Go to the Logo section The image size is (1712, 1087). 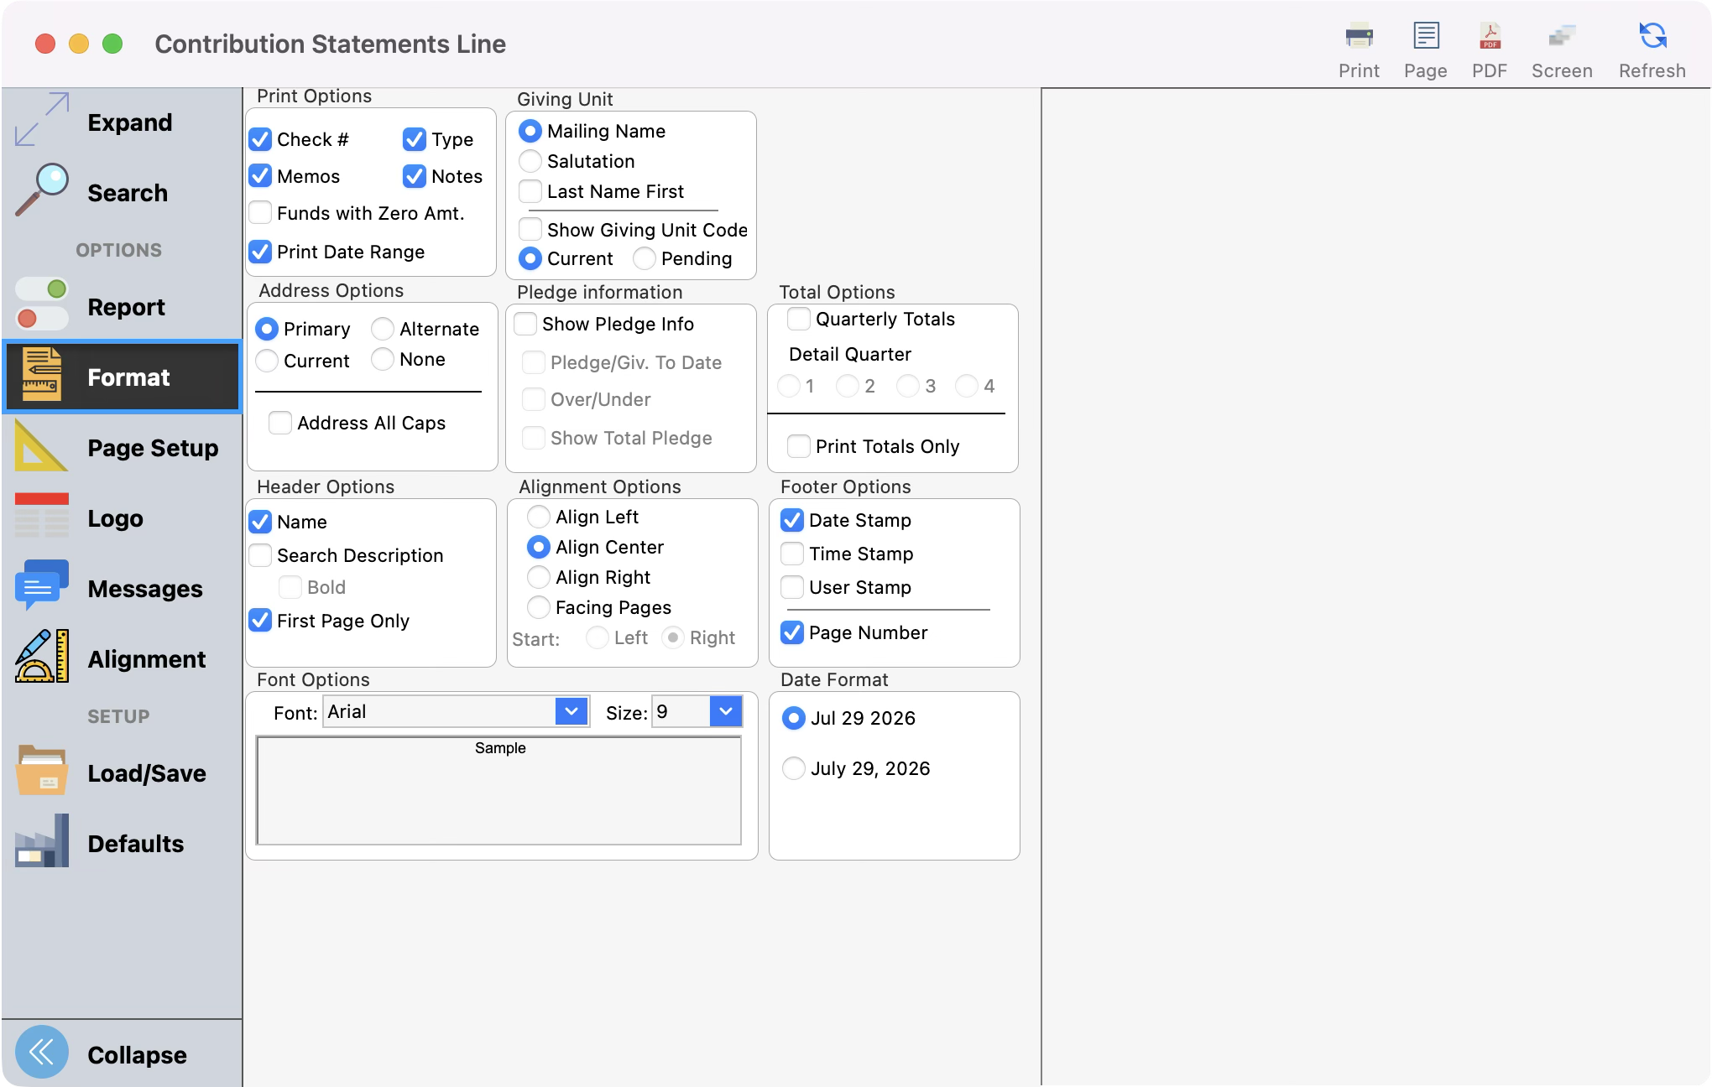pos(122,517)
